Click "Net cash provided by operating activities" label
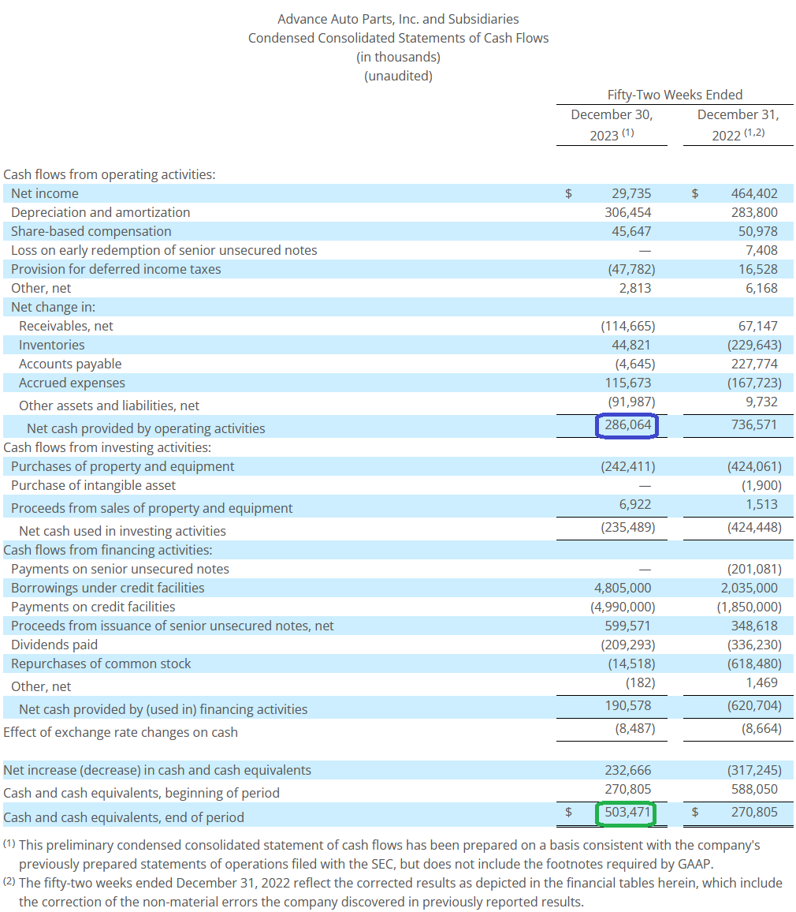The height and width of the screenshot is (912, 796). [146, 428]
